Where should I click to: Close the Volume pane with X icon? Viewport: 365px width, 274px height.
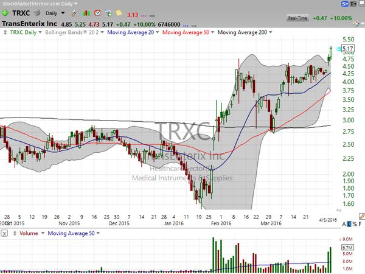[x=4, y=233]
